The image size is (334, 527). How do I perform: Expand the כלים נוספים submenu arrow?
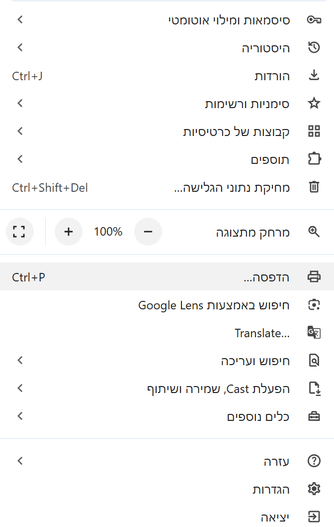click(20, 416)
